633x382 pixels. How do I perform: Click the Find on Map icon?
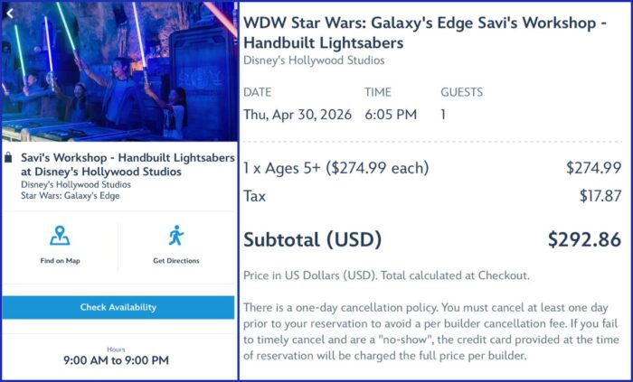pos(60,236)
